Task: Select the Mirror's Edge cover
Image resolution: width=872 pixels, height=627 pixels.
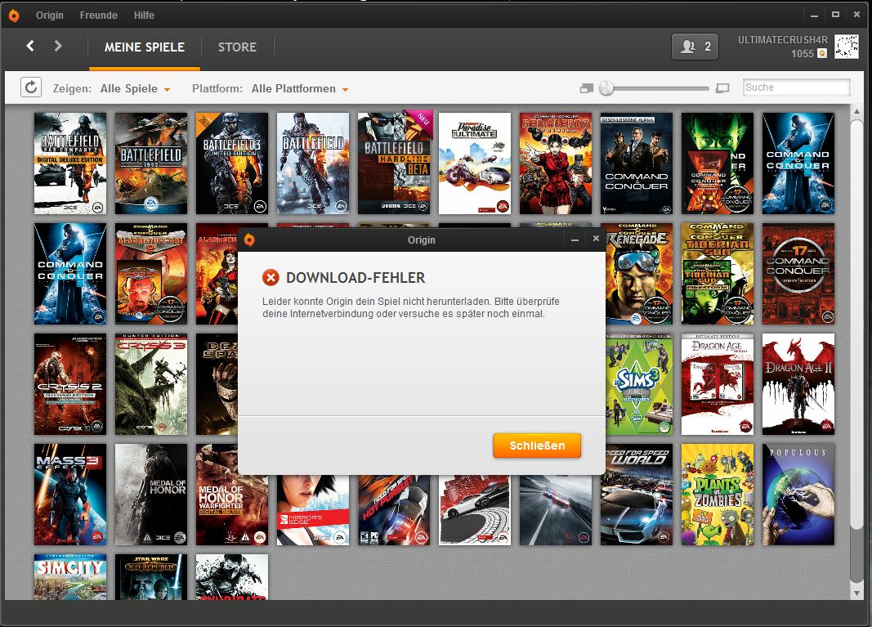Action: click(x=313, y=510)
